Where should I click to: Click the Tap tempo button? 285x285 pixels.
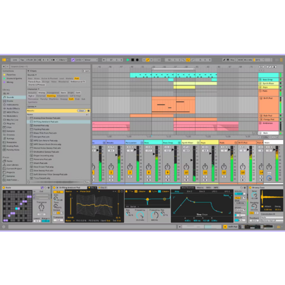click(x=22, y=60)
